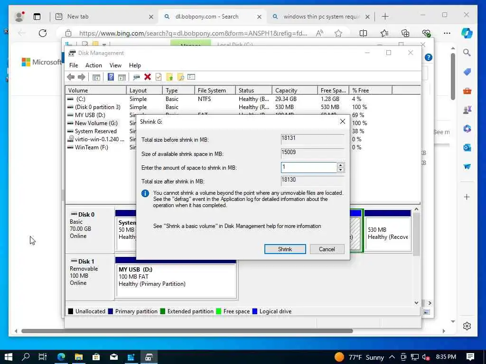The width and height of the screenshot is (486, 364).
Task: Open Task View on taskbar
Action: pyautogui.click(x=43, y=357)
